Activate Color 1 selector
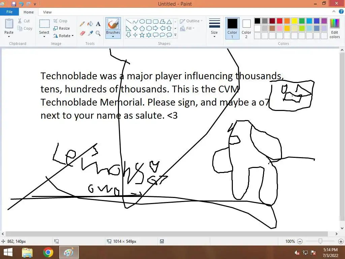345x259 pixels. (x=232, y=28)
